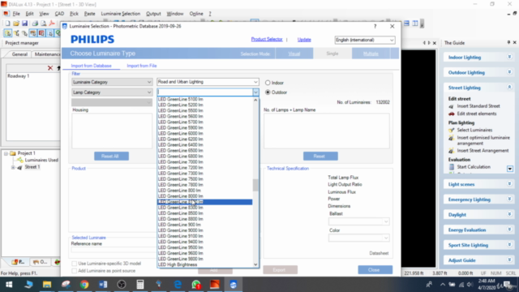Open WhatsApp from the taskbar
Image resolution: width=519 pixels, height=292 pixels.
click(x=196, y=285)
